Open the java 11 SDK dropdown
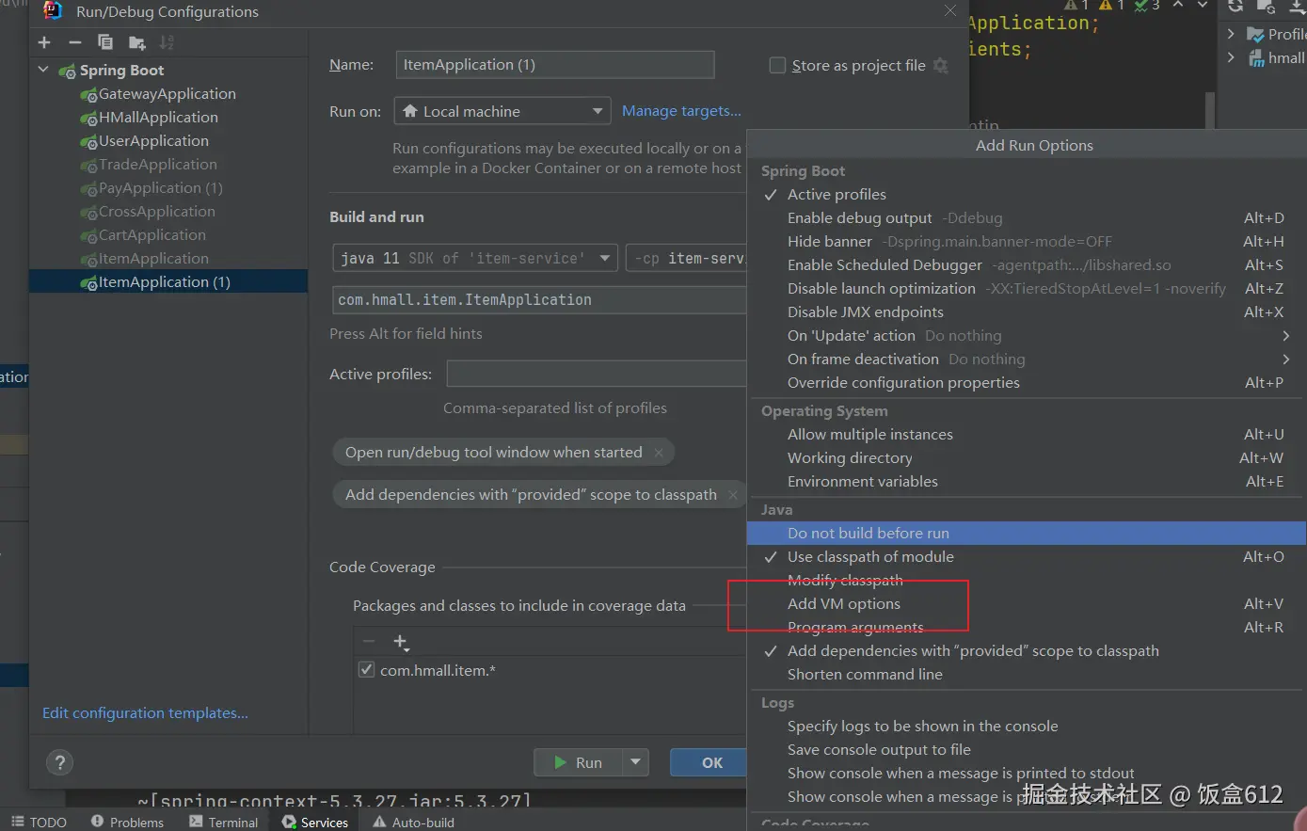Image resolution: width=1307 pixels, height=831 pixels. (x=475, y=258)
